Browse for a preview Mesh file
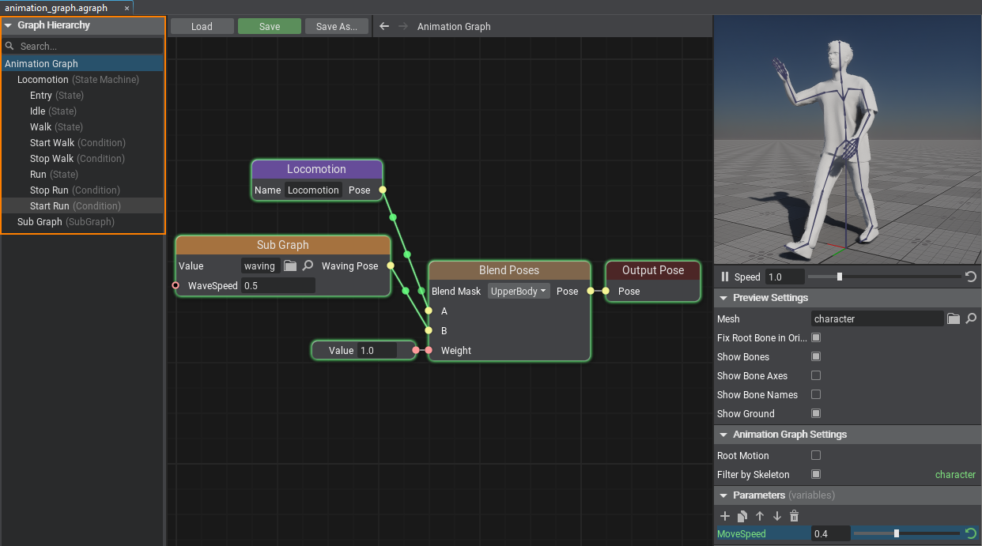Image resolution: width=982 pixels, height=546 pixels. click(x=954, y=318)
